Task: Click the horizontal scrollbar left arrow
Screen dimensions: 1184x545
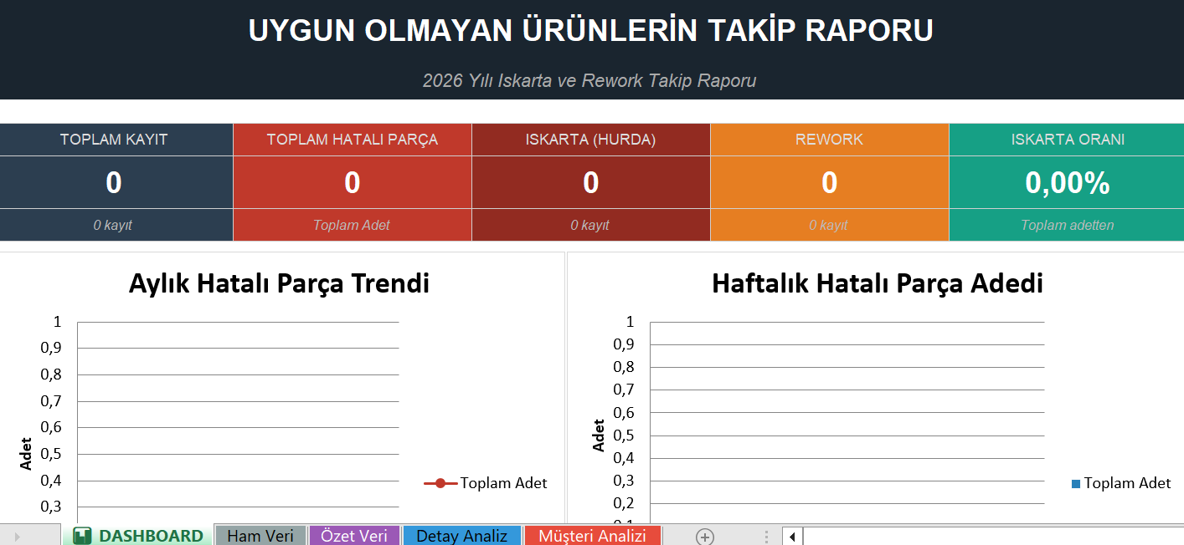Action: coord(792,537)
